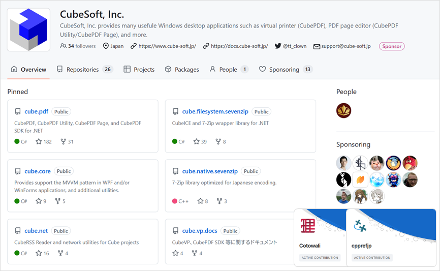The height and width of the screenshot is (271, 440).
Task: Open the Cotowali contribution card
Action: (320, 237)
